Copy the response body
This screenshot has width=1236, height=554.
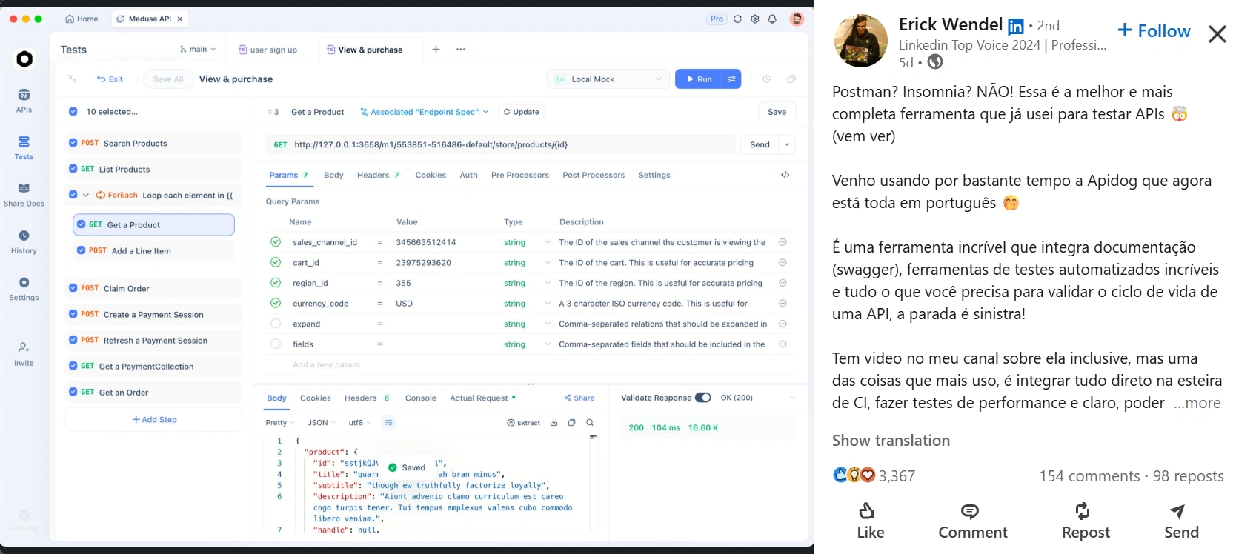point(571,423)
